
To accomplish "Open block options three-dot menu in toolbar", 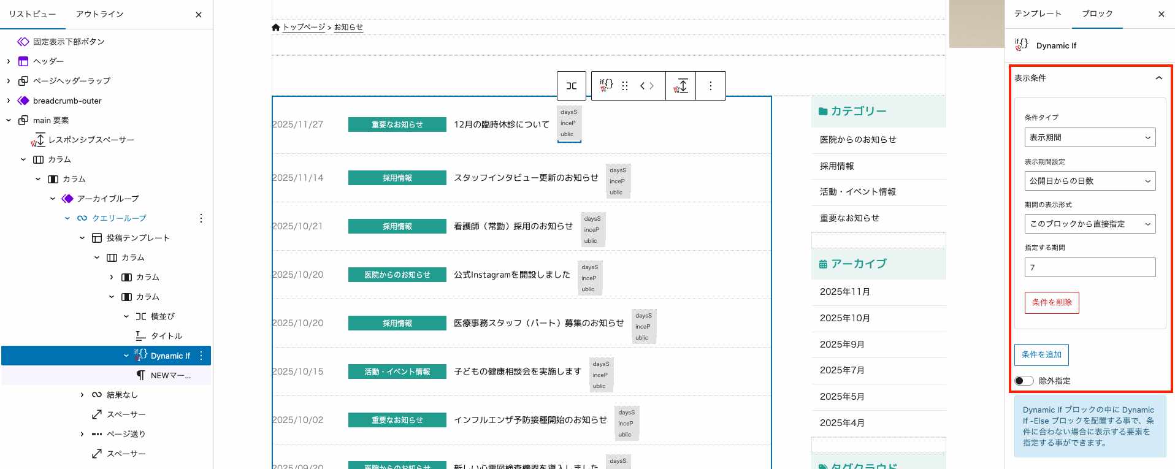I will pos(711,86).
